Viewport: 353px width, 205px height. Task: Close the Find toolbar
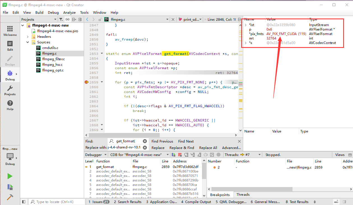[239, 141]
